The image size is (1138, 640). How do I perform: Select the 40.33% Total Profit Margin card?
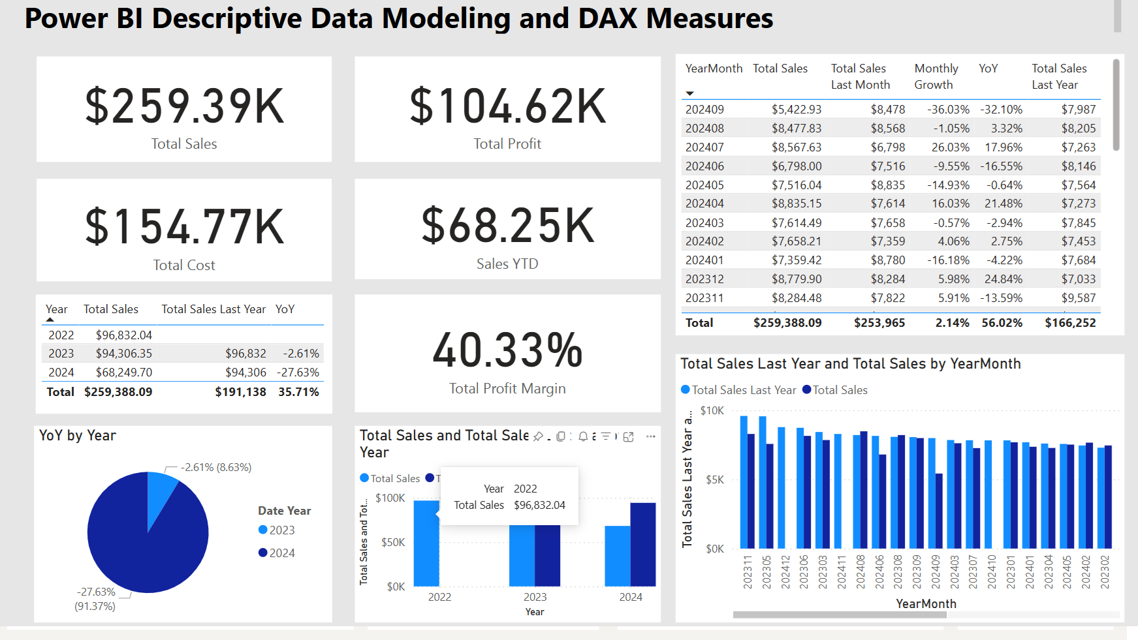tap(507, 353)
